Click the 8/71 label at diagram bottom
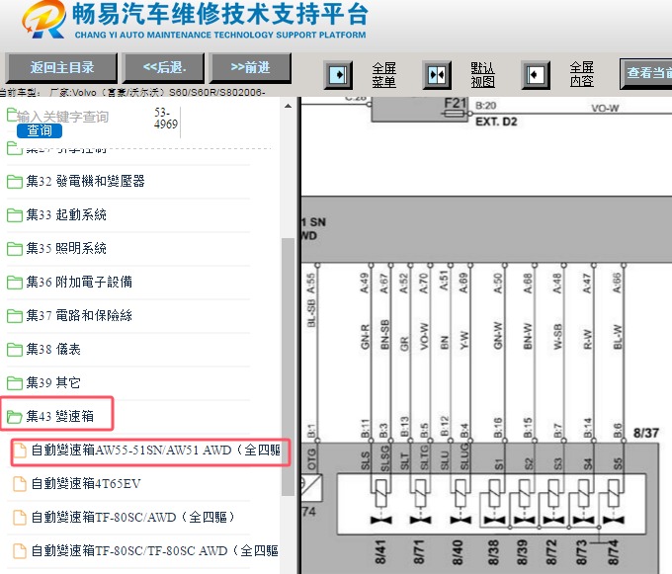The width and height of the screenshot is (672, 574). (x=419, y=552)
